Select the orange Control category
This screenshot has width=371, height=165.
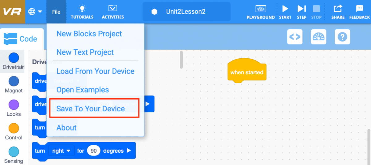pyautogui.click(x=14, y=132)
